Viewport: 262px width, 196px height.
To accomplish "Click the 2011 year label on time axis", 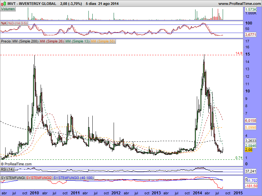I will click(75, 193).
